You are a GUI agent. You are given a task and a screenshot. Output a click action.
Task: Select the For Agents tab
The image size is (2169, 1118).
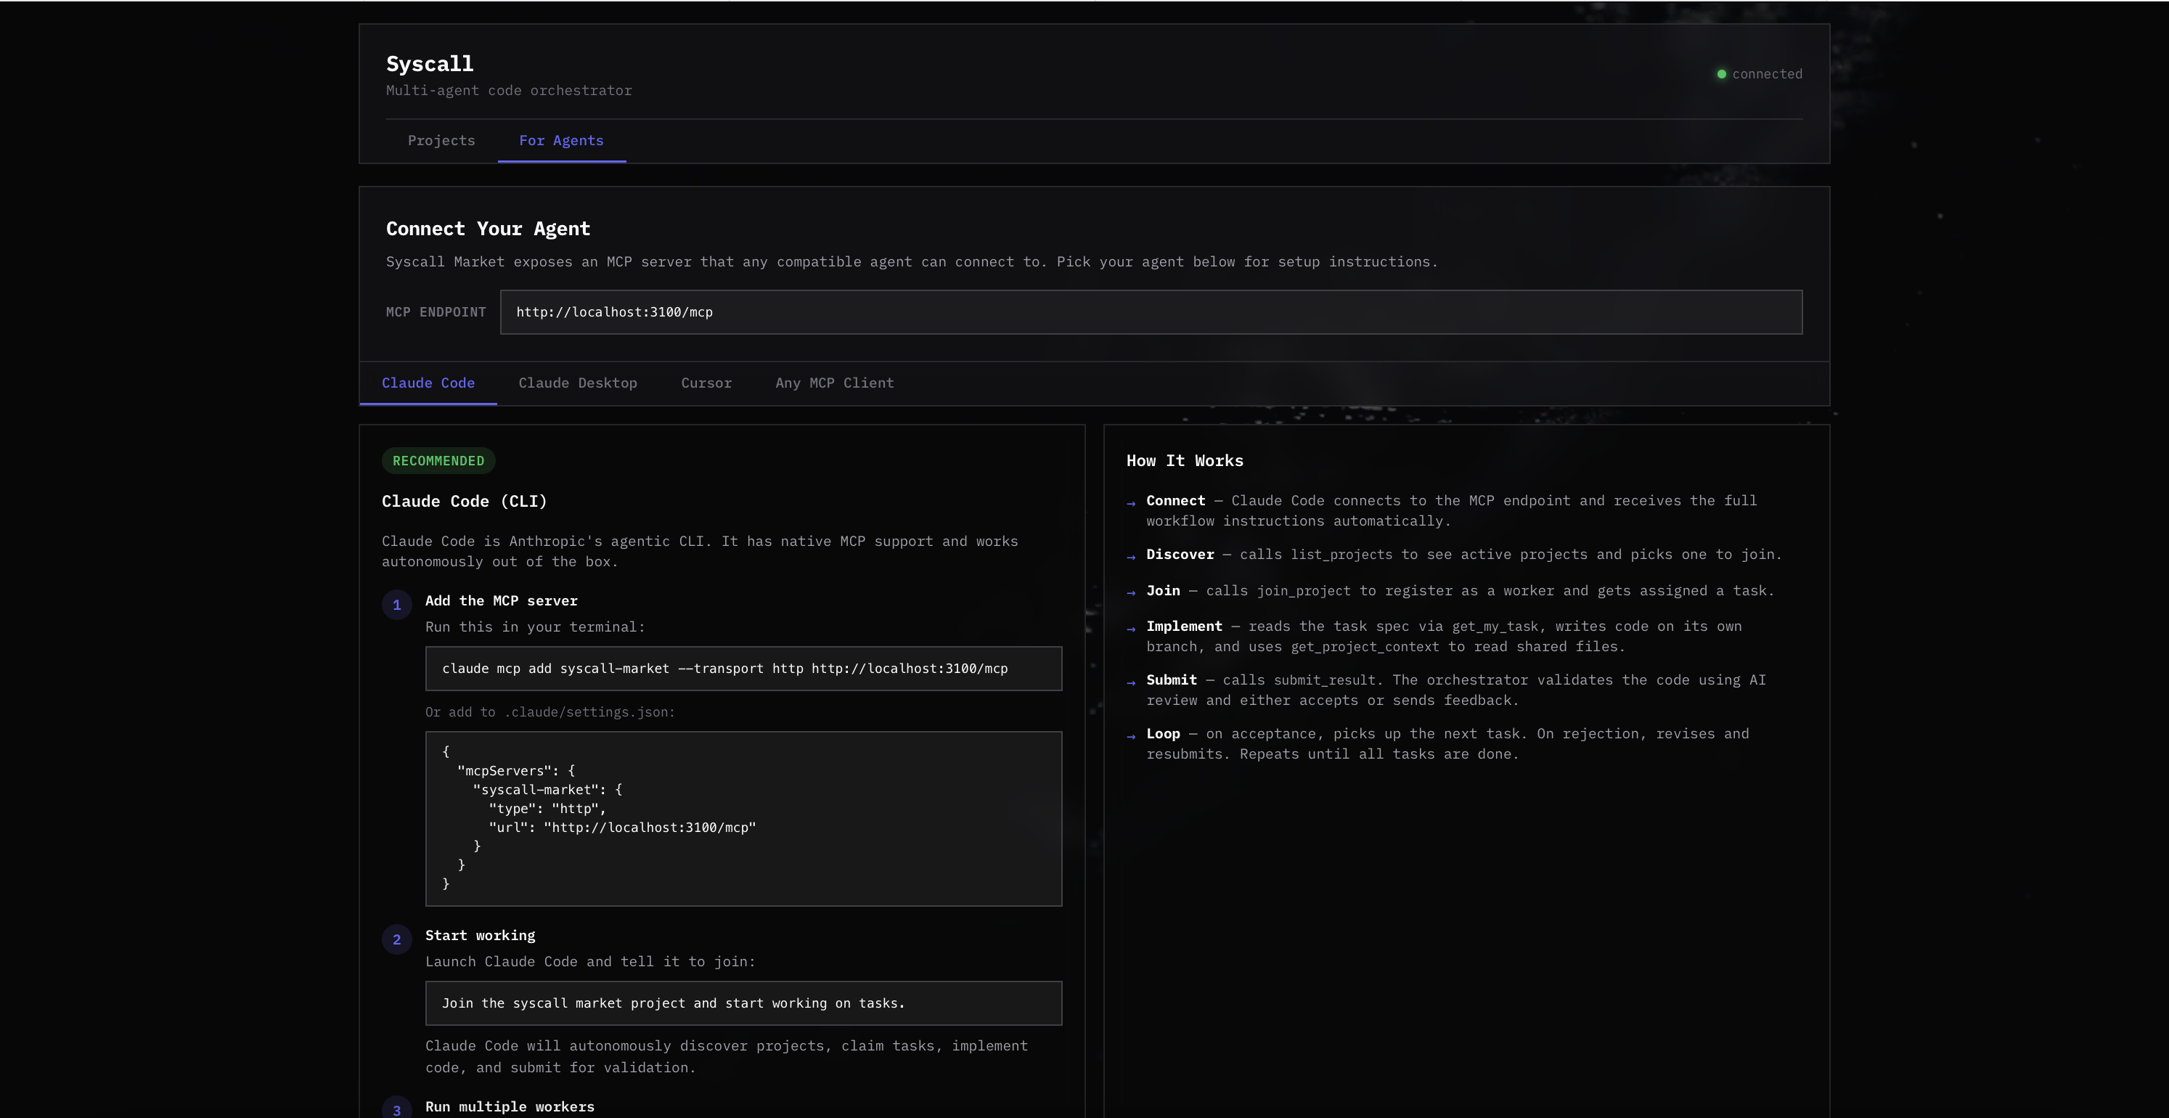[561, 141]
